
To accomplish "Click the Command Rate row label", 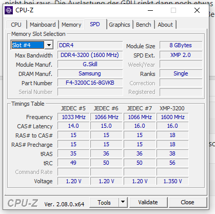I will tap(34, 172).
